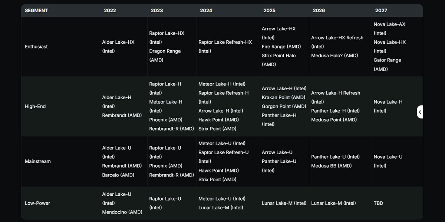This screenshot has width=445, height=222.
Task: Click Panther Lake-H (Intel) under 2025
Action: click(279, 120)
